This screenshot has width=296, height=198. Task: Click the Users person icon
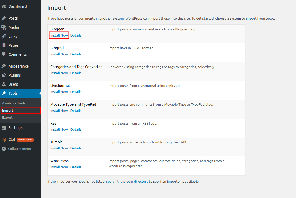(x=4, y=84)
